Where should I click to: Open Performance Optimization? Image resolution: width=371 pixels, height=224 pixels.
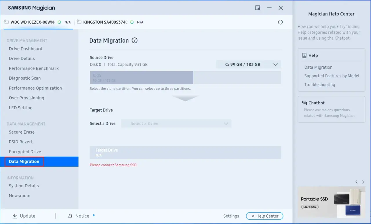35,88
